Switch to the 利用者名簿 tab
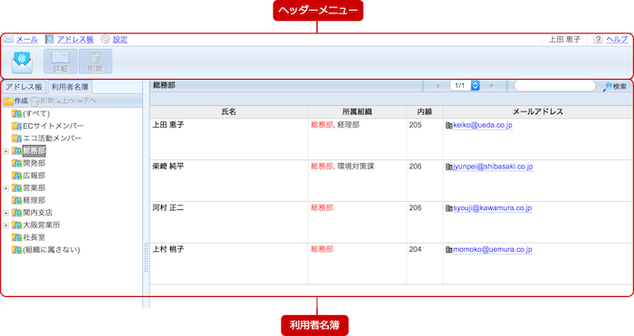 pos(70,87)
